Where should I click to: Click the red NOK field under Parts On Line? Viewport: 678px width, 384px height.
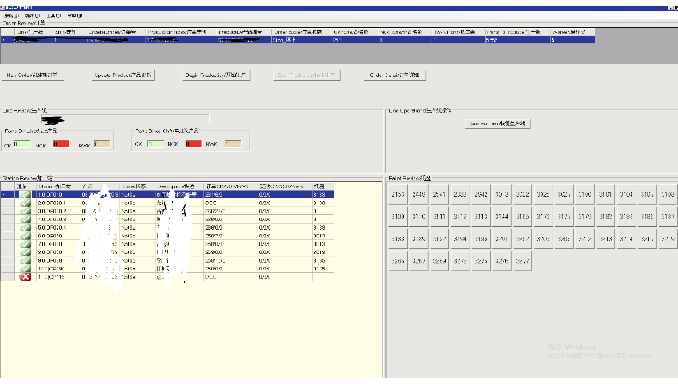(61, 144)
